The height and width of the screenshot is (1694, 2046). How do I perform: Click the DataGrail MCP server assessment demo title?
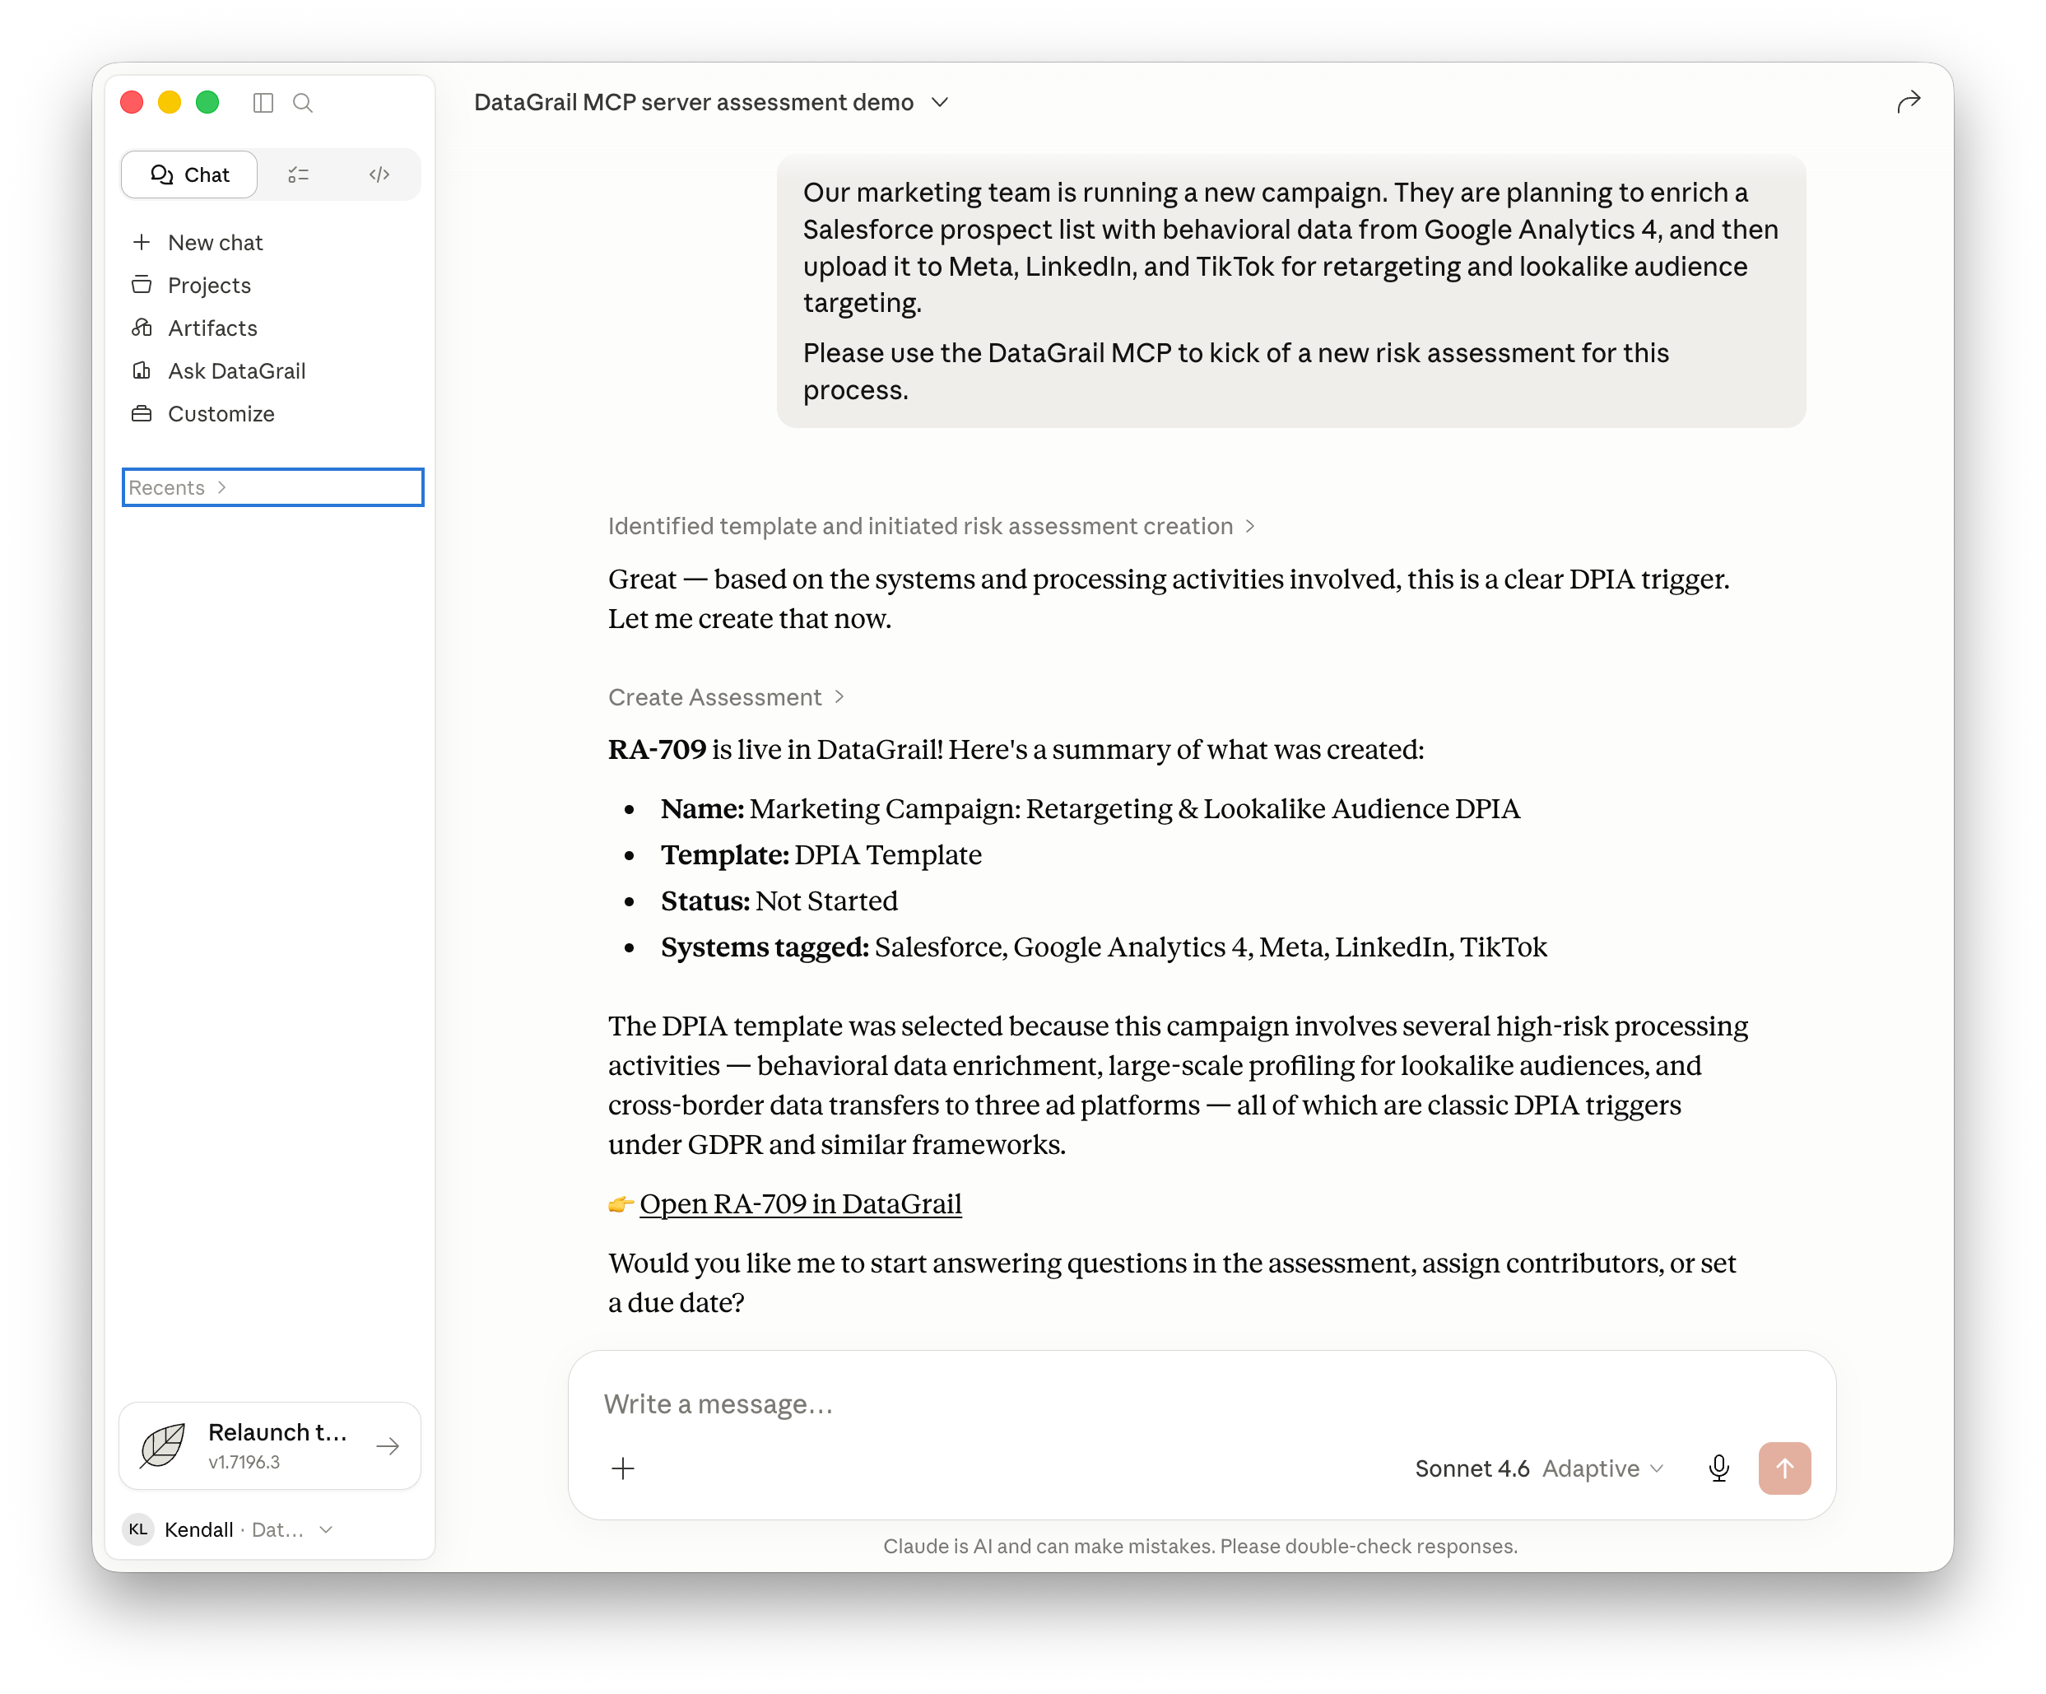click(694, 102)
